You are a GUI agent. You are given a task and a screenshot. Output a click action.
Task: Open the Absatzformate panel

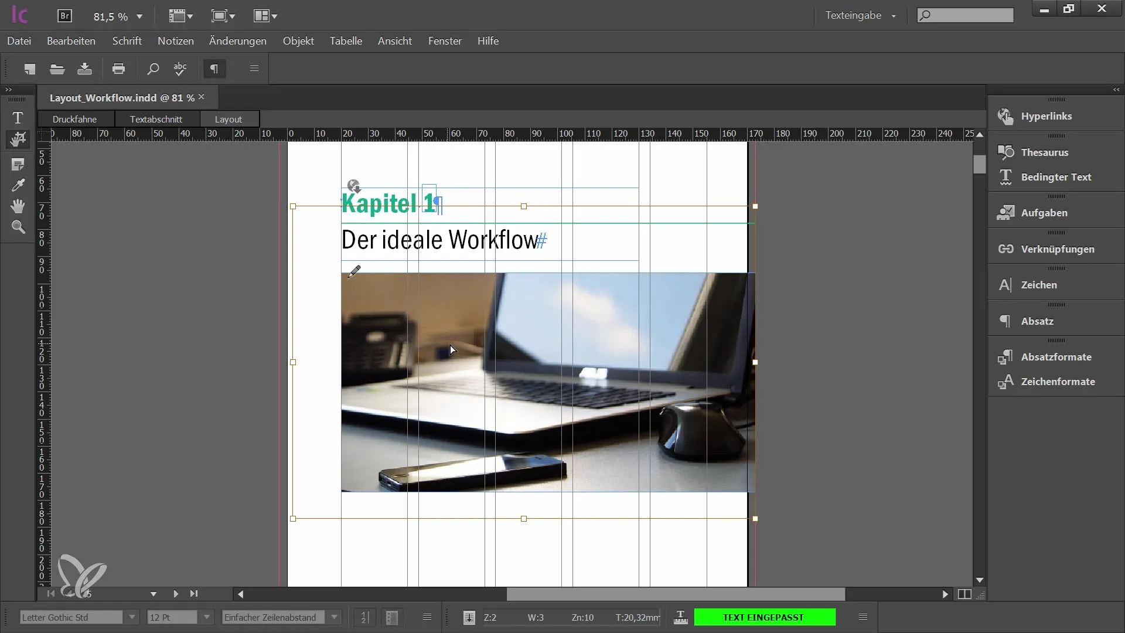point(1056,356)
